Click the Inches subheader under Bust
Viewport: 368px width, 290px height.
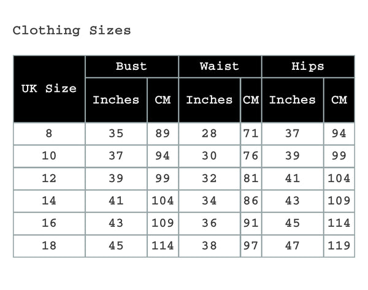116,100
